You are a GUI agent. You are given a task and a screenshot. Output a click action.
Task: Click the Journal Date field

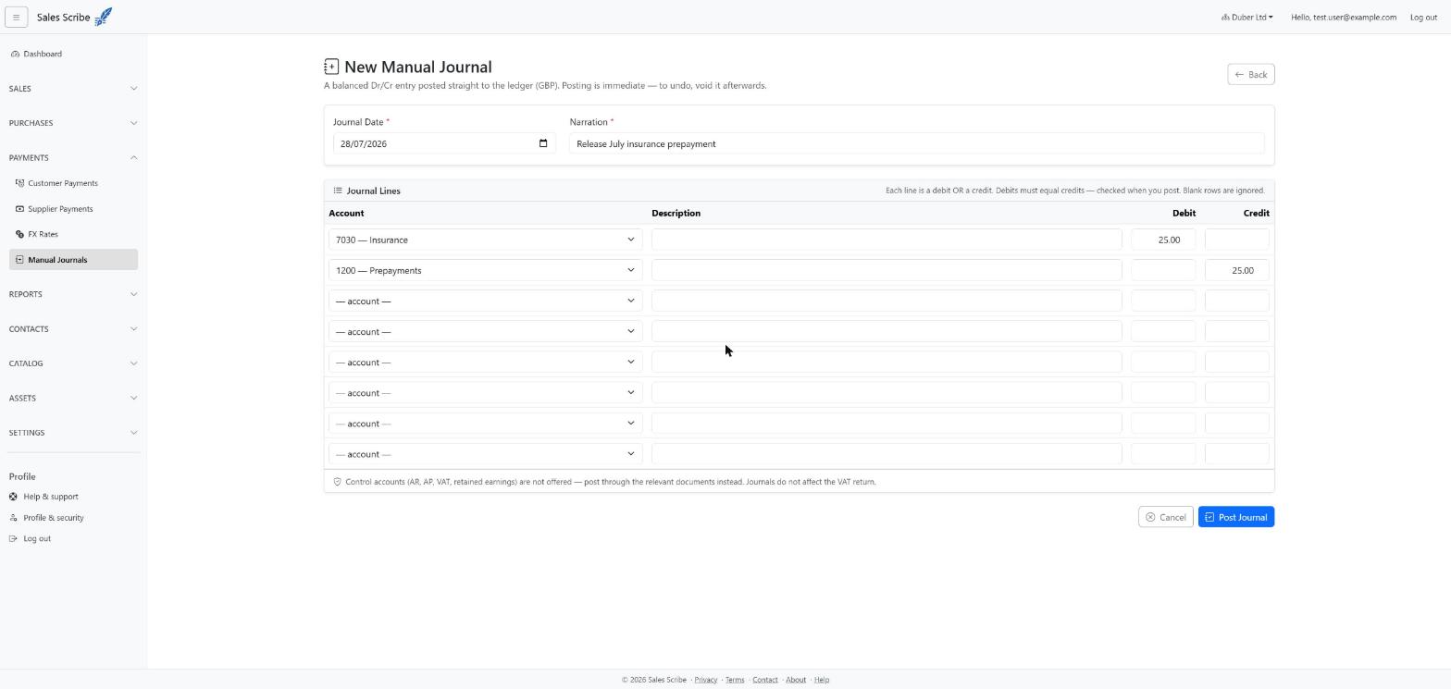pos(444,143)
